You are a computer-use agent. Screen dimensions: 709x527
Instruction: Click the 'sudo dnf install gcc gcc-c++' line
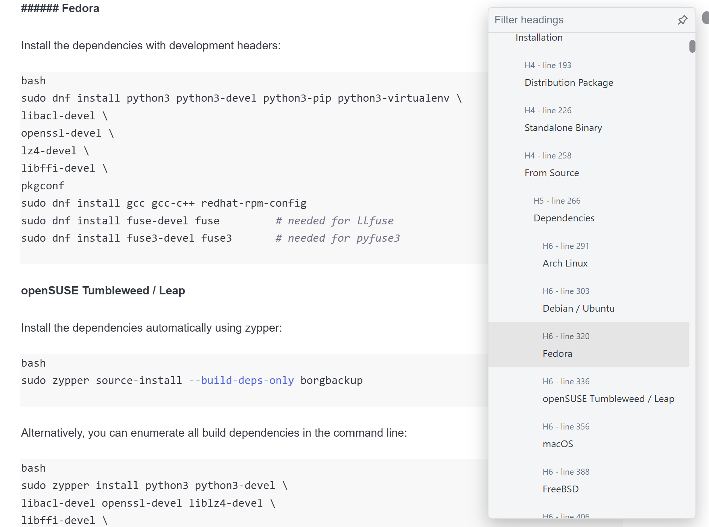[x=164, y=203]
